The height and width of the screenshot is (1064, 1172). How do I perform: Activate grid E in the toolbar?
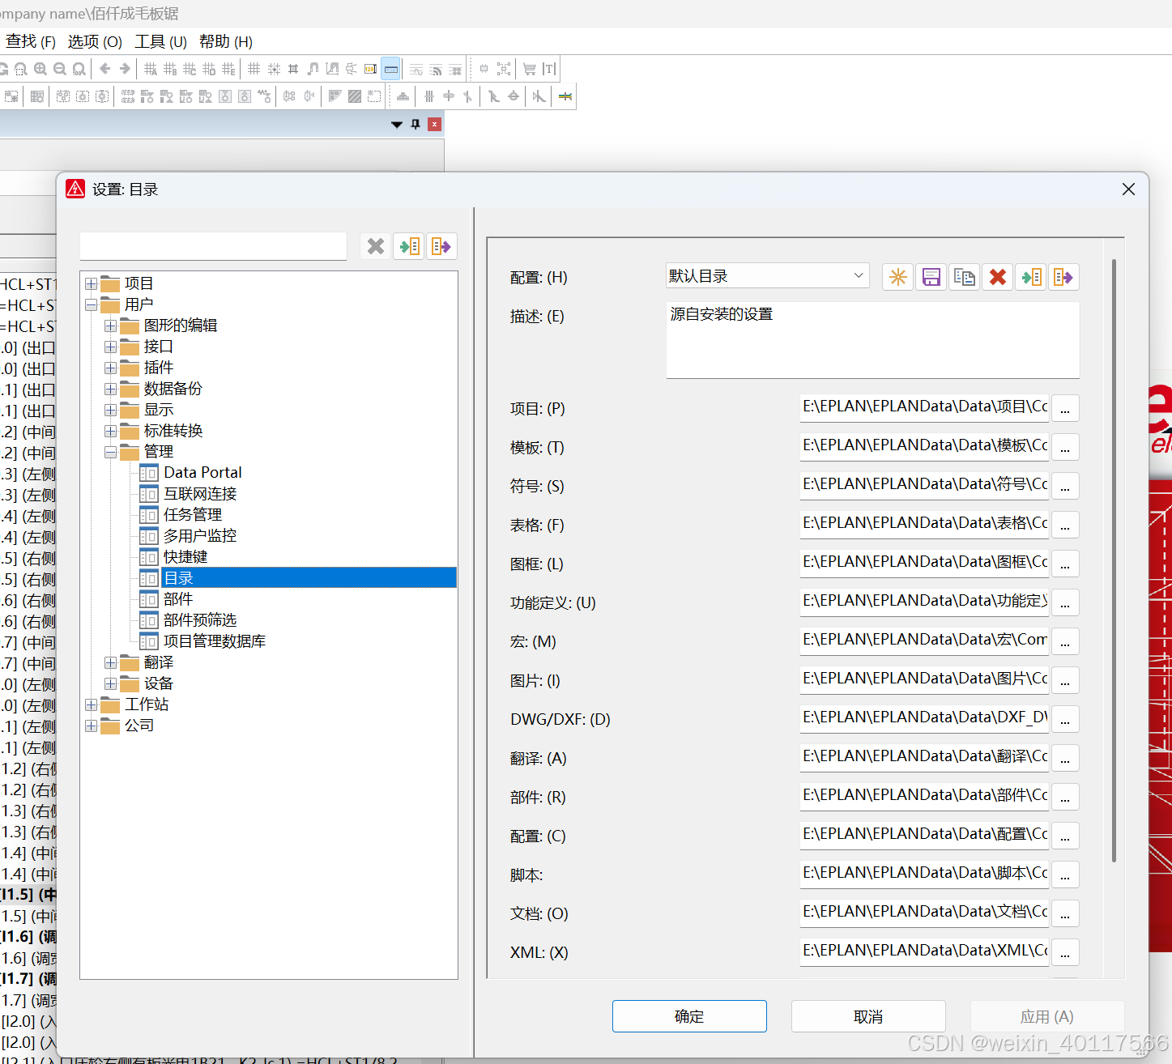[x=228, y=69]
